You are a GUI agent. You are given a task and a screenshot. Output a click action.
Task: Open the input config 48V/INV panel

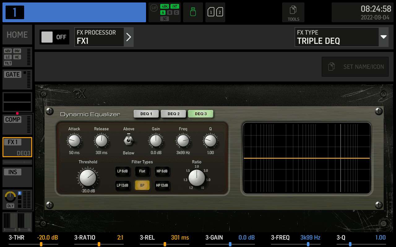17,57
